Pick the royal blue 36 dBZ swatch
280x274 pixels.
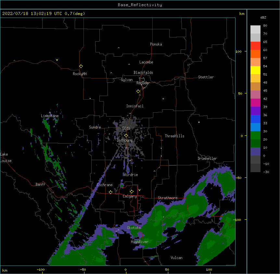[x=255, y=119]
